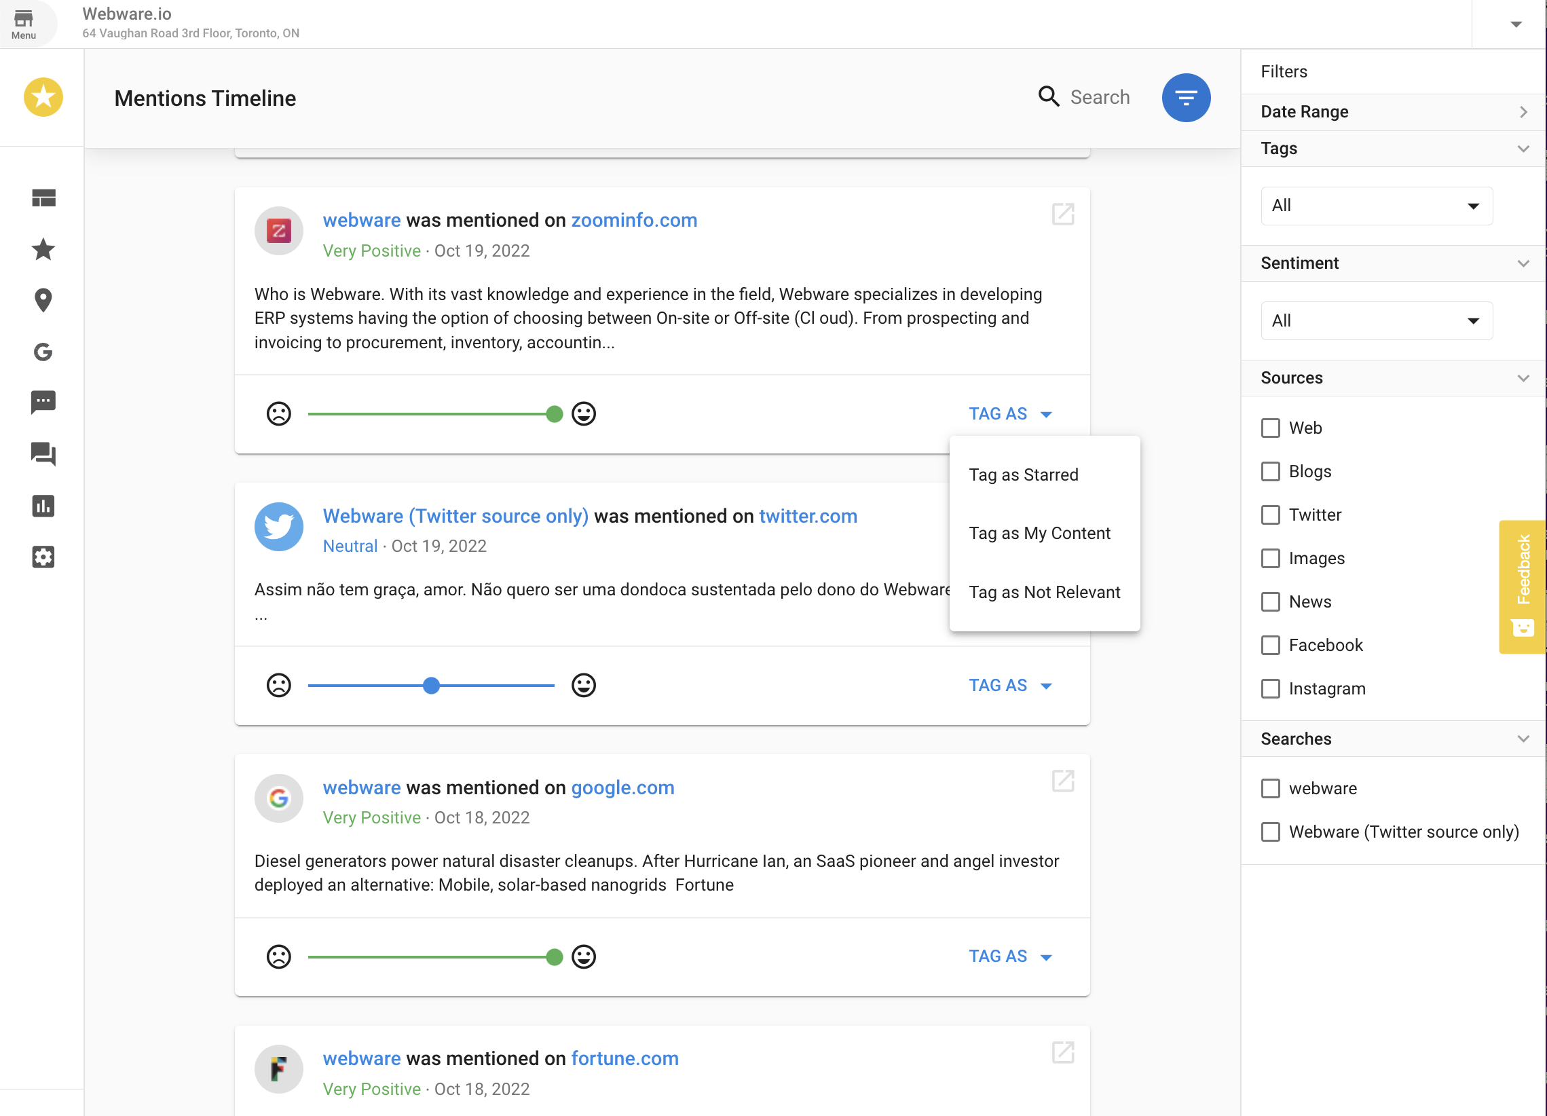Choose Tag as Not Relevant
1547x1116 pixels.
pos(1044,592)
